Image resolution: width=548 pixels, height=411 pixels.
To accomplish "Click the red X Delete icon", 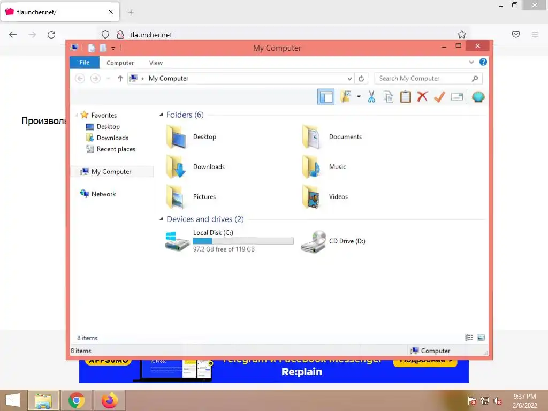I will click(423, 96).
